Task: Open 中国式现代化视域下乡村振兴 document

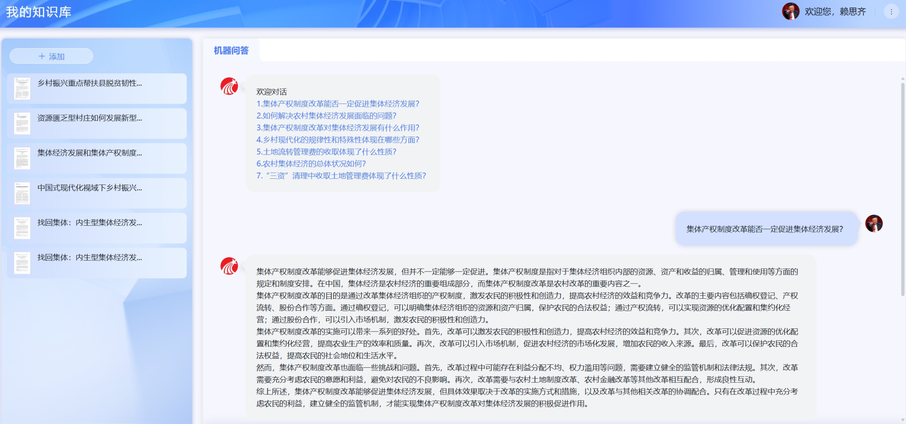Action: point(89,188)
